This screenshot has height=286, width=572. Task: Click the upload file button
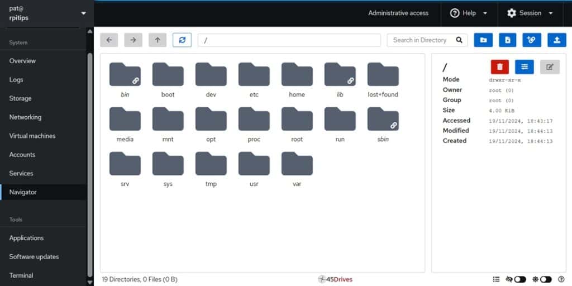click(556, 40)
